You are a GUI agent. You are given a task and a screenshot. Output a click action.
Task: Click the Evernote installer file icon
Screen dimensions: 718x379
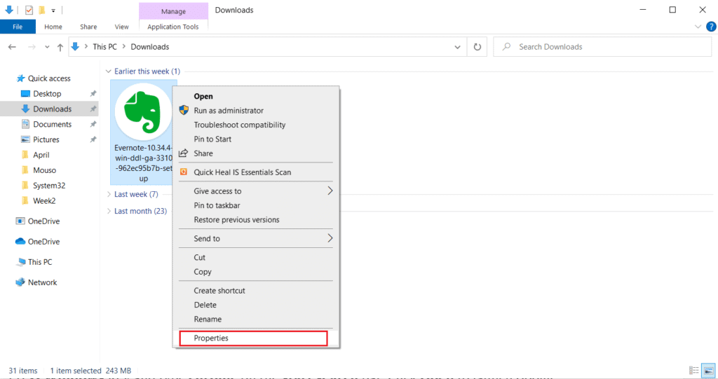click(143, 112)
